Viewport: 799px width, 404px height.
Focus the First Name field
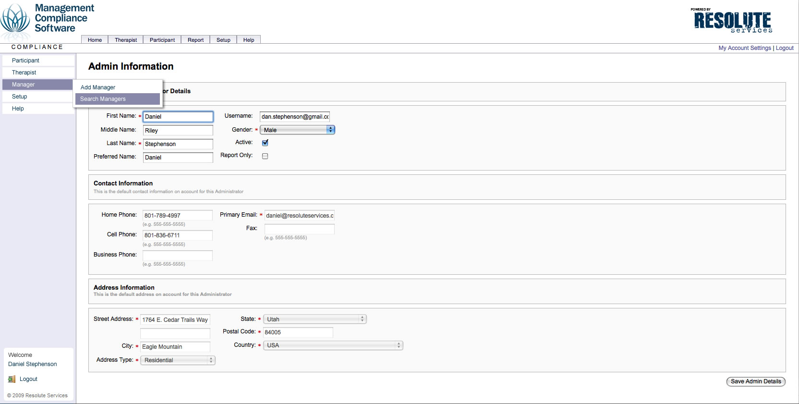(x=178, y=117)
